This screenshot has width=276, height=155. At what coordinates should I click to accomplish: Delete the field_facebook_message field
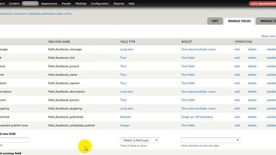pos(252,50)
